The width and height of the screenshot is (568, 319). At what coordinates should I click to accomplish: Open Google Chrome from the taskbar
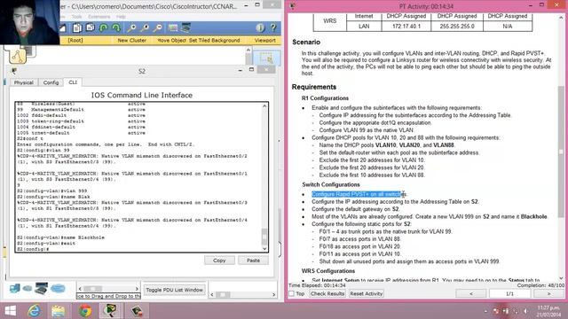pos(85,311)
